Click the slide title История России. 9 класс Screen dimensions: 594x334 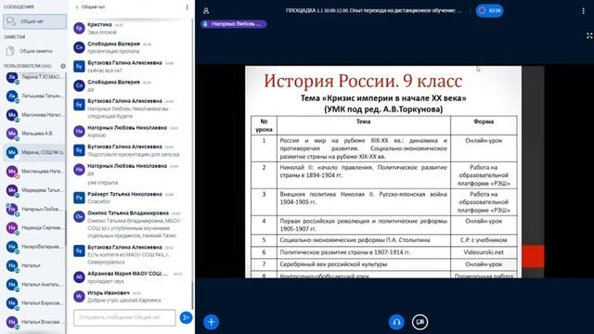(363, 81)
